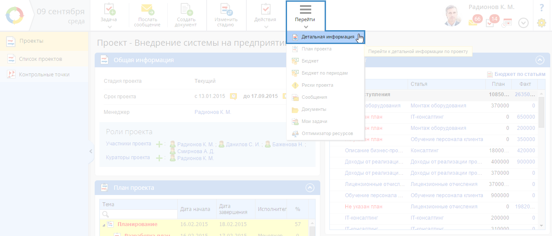This screenshot has height=236, width=552.
Task: Click the Создать документ icon
Action: [186, 10]
